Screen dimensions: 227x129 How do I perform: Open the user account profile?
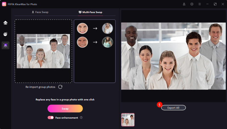[x=184, y=4]
